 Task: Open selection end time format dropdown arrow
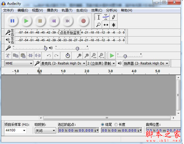coord(141,130)
